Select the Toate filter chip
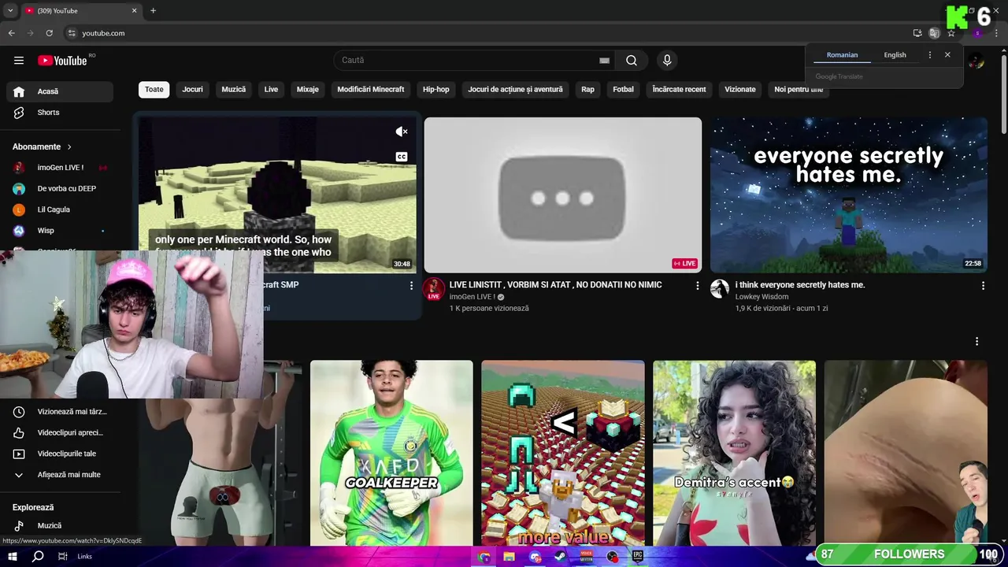 click(x=154, y=90)
